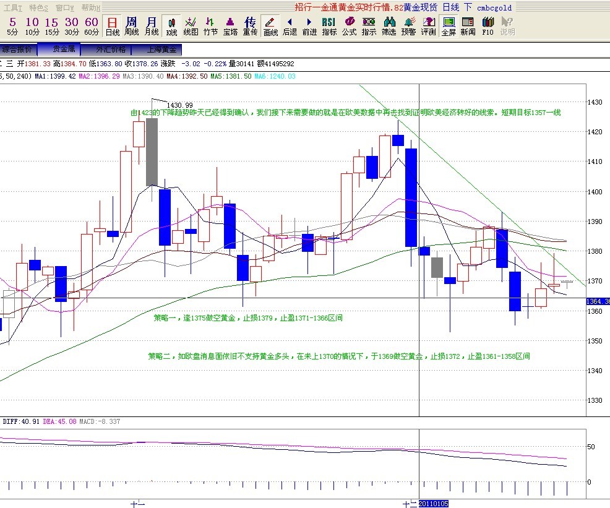
Task: Click the 量30141 volume value
Action: [241, 64]
